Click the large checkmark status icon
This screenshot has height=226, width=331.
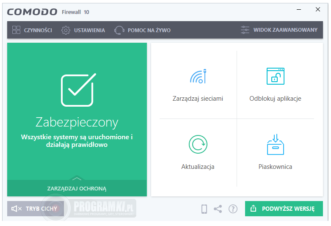(79, 90)
